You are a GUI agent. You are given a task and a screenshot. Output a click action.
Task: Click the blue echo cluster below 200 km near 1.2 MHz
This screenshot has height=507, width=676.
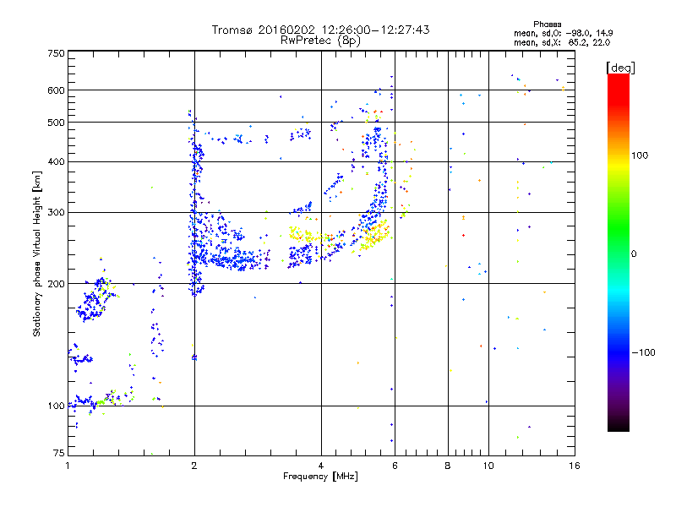click(93, 300)
